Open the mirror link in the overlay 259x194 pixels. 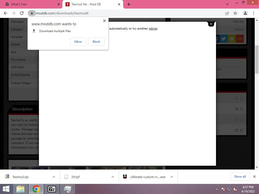(x=153, y=29)
